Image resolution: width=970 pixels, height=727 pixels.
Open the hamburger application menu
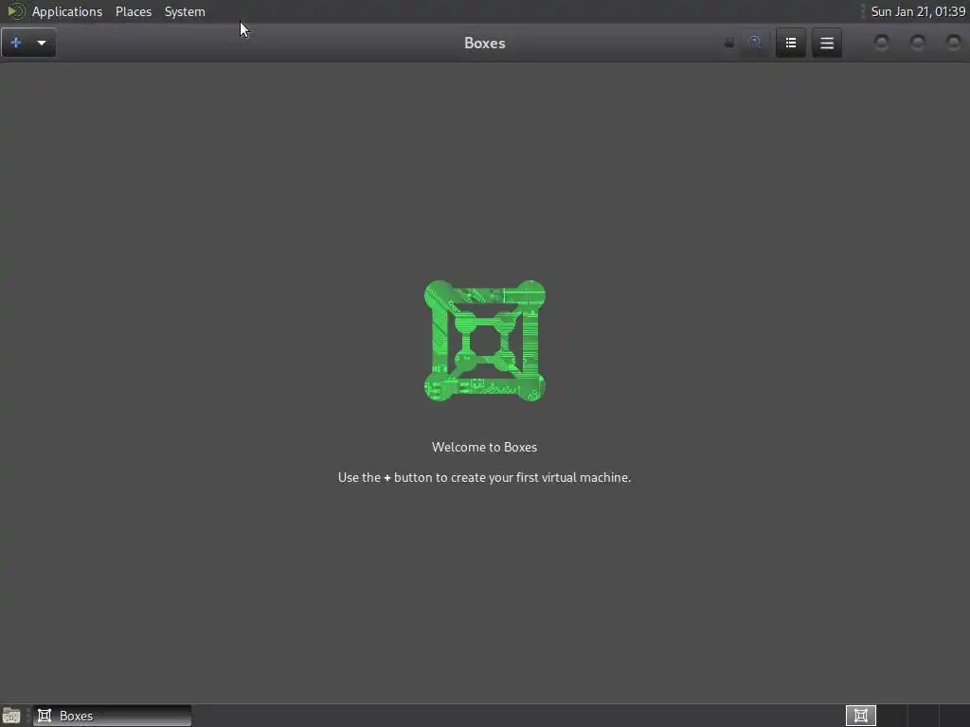pos(827,43)
